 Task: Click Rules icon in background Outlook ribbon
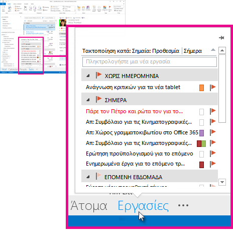pyautogui.click(x=83, y=8)
